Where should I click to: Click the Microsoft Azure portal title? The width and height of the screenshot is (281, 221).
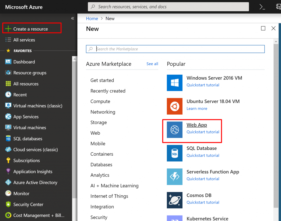[x=24, y=7]
